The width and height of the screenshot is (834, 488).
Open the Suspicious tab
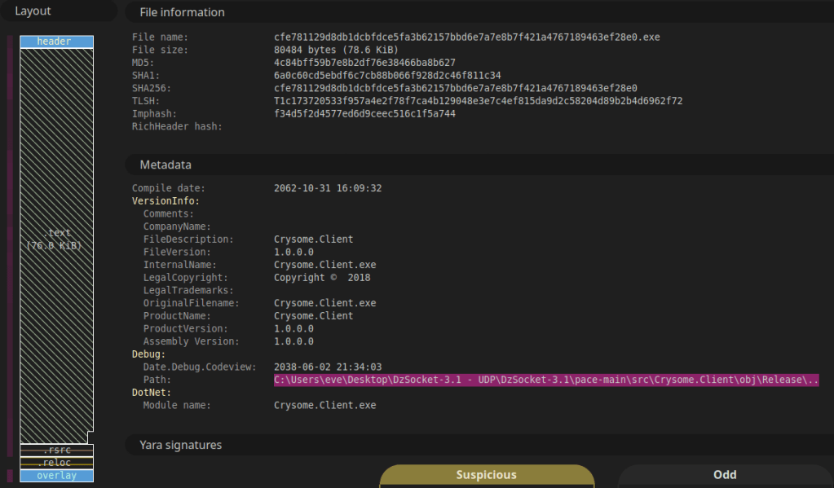[x=486, y=475]
